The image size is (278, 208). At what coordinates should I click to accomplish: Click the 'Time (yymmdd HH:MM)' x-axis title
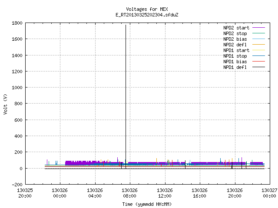(x=147, y=204)
